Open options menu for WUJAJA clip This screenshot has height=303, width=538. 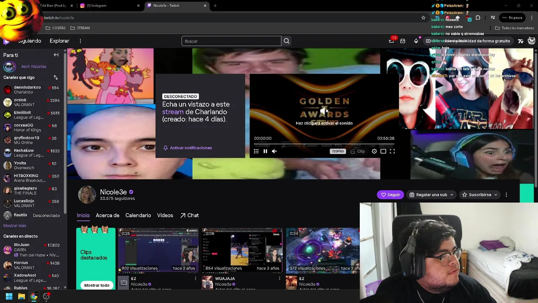coord(280,279)
